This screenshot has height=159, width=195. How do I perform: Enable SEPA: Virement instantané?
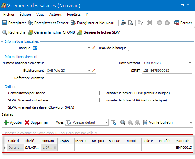[5, 100]
